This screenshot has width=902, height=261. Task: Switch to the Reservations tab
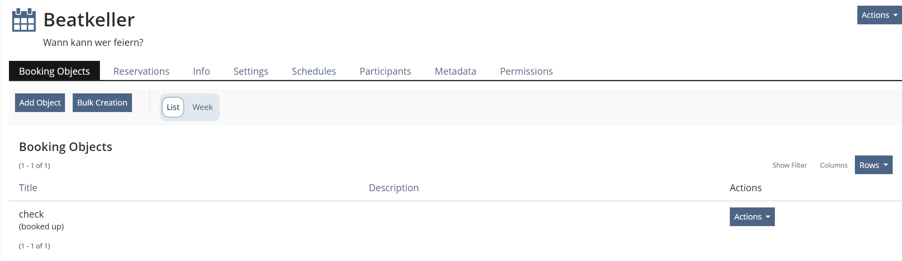tap(141, 71)
